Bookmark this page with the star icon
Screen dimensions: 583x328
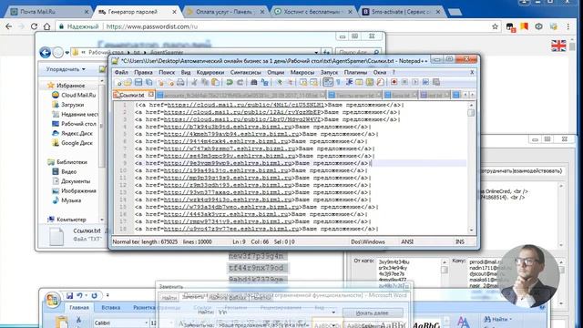click(495, 26)
